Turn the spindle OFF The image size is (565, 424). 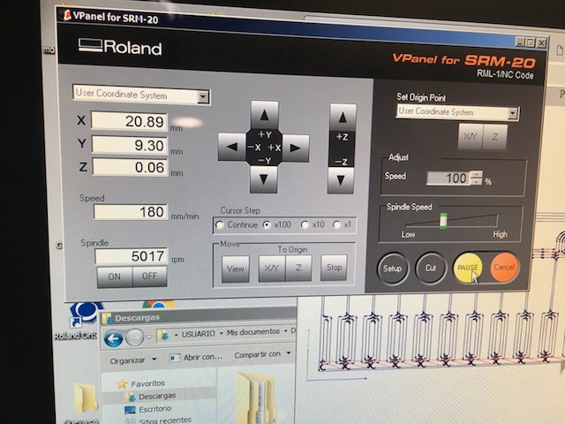pyautogui.click(x=149, y=276)
